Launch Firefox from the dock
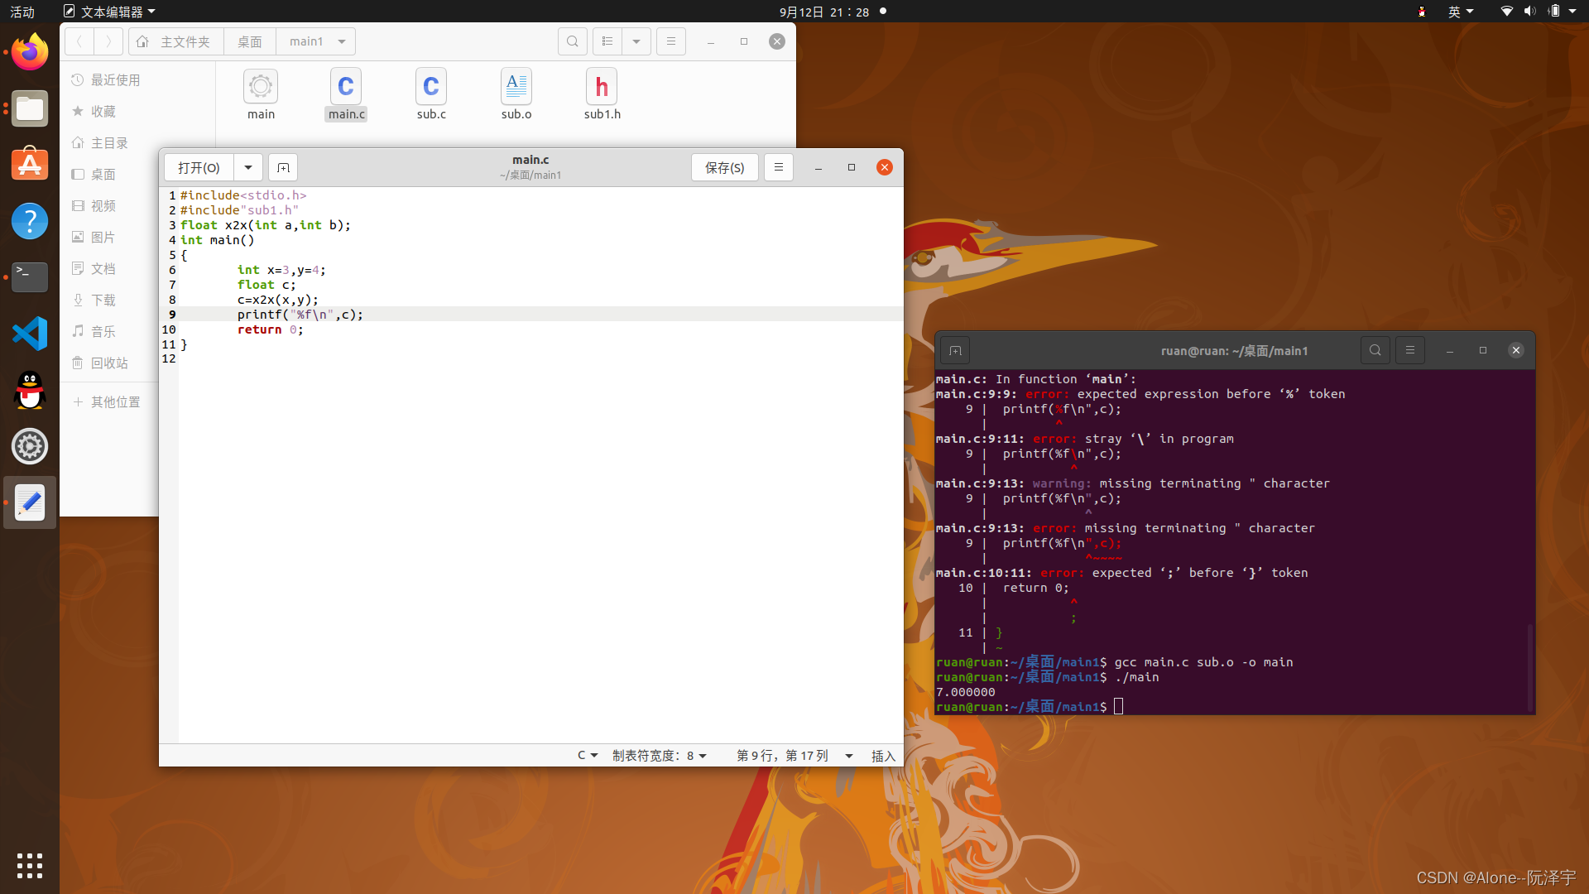Screen dimensions: 1589x894 coord(30,53)
